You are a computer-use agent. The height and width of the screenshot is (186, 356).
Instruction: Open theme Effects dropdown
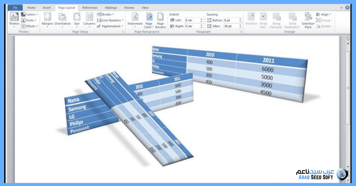(29, 26)
